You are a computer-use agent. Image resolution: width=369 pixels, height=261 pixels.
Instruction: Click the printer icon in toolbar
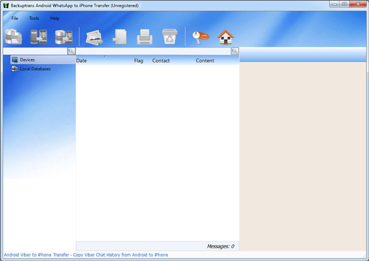point(145,37)
